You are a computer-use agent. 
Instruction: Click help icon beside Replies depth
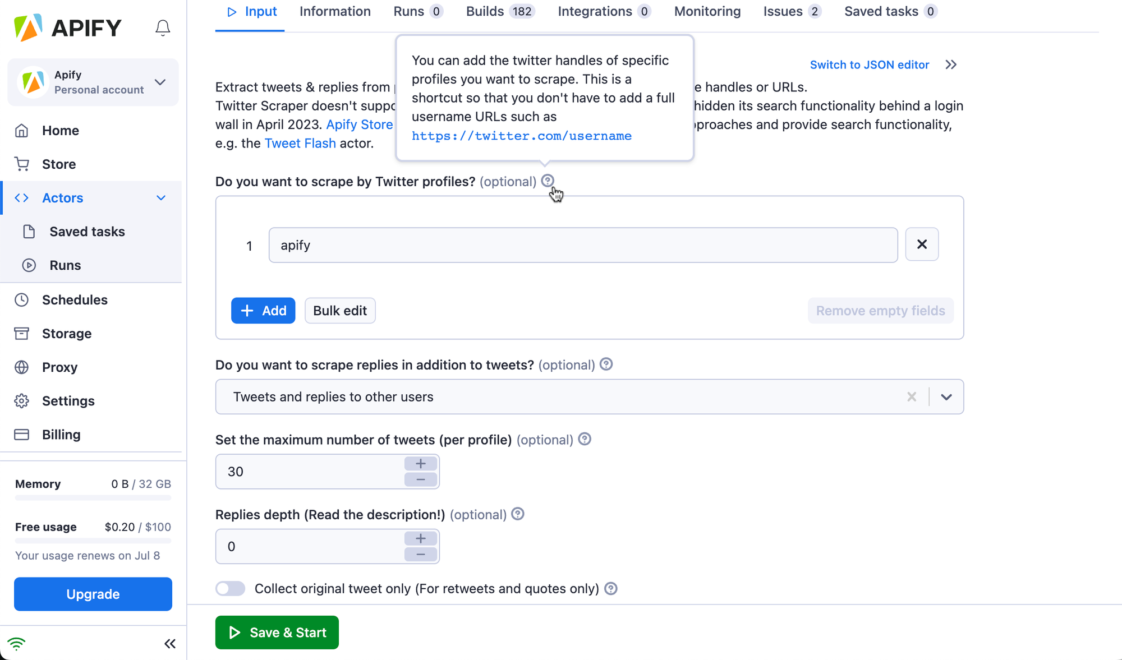pos(518,514)
